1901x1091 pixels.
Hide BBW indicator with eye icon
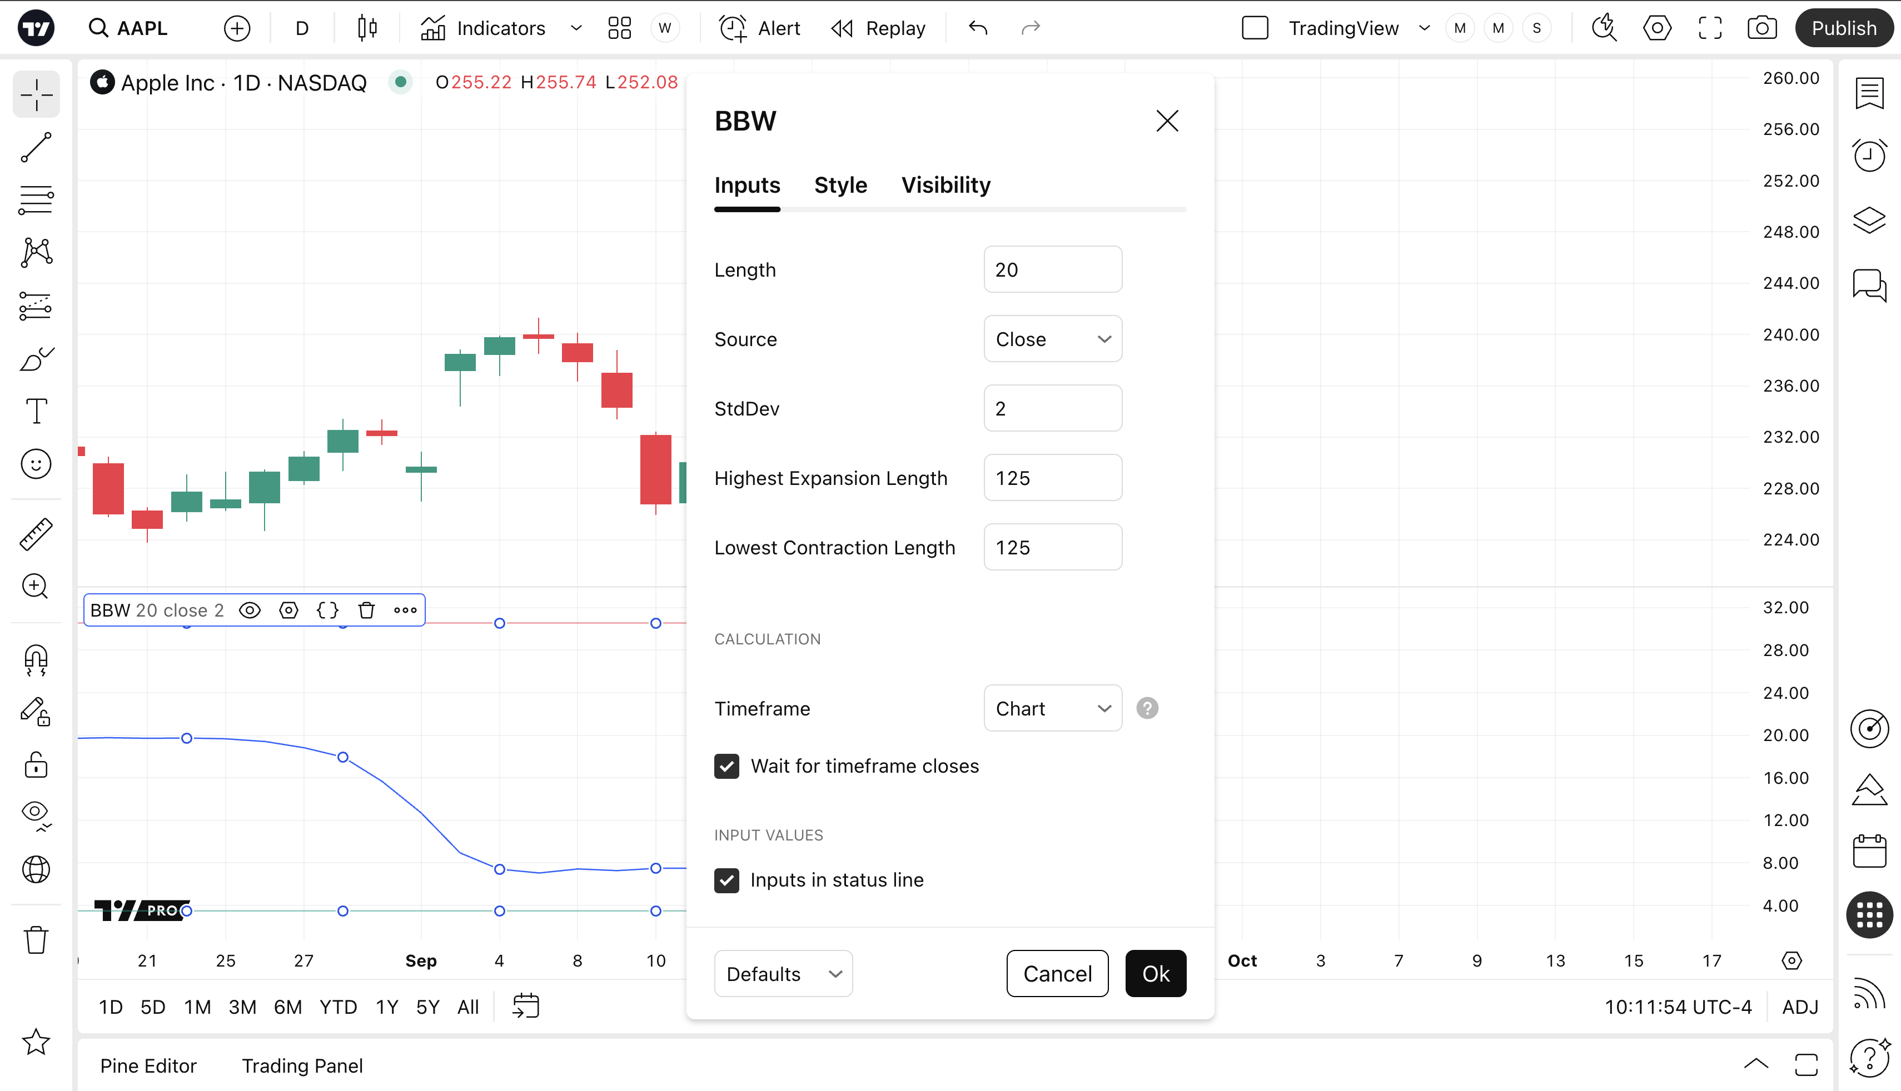pos(250,610)
